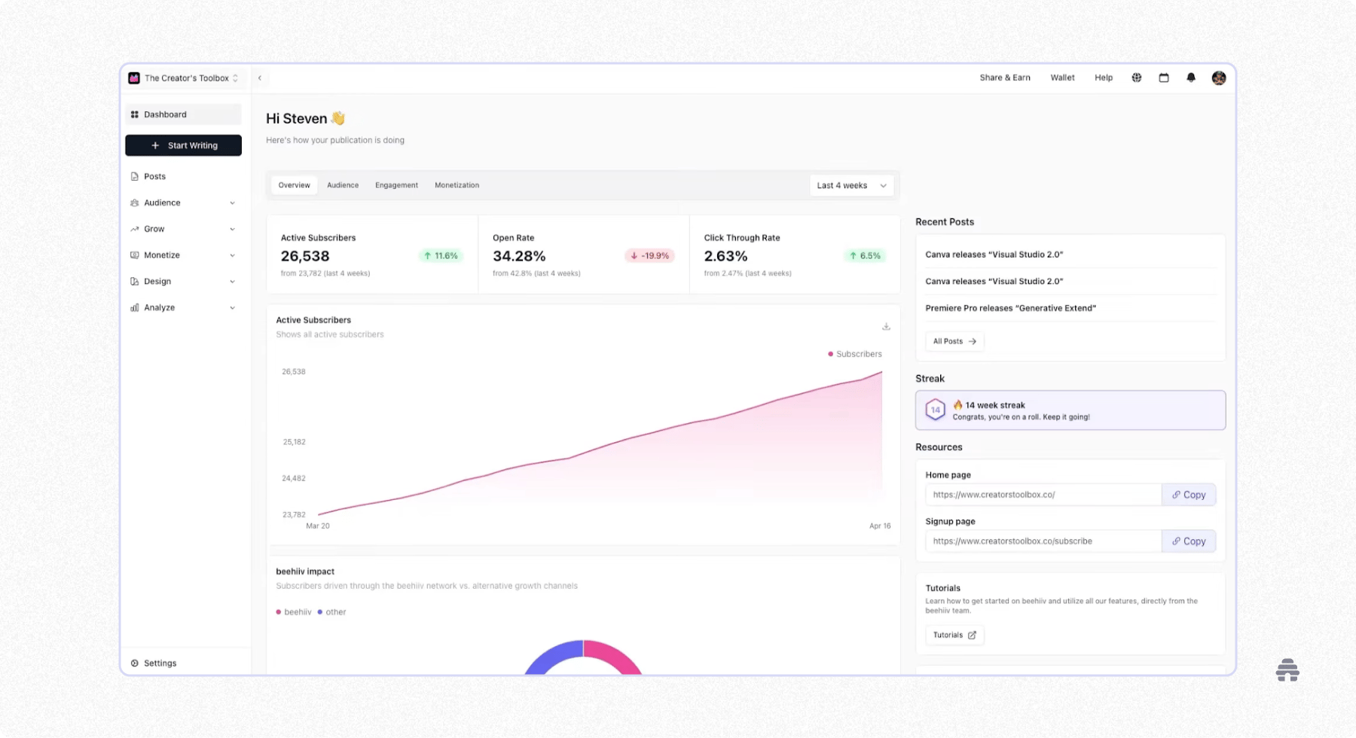Toggle the other legend in beehiiv impact chart
The width and height of the screenshot is (1356, 738).
click(x=331, y=611)
